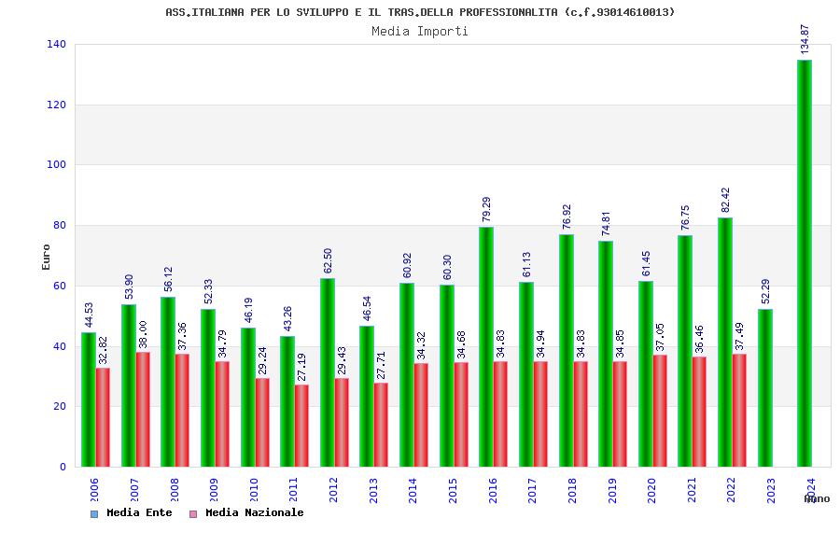The width and height of the screenshot is (840, 560).
Task: Click the x-axis year label 2013
Action: [x=372, y=490]
